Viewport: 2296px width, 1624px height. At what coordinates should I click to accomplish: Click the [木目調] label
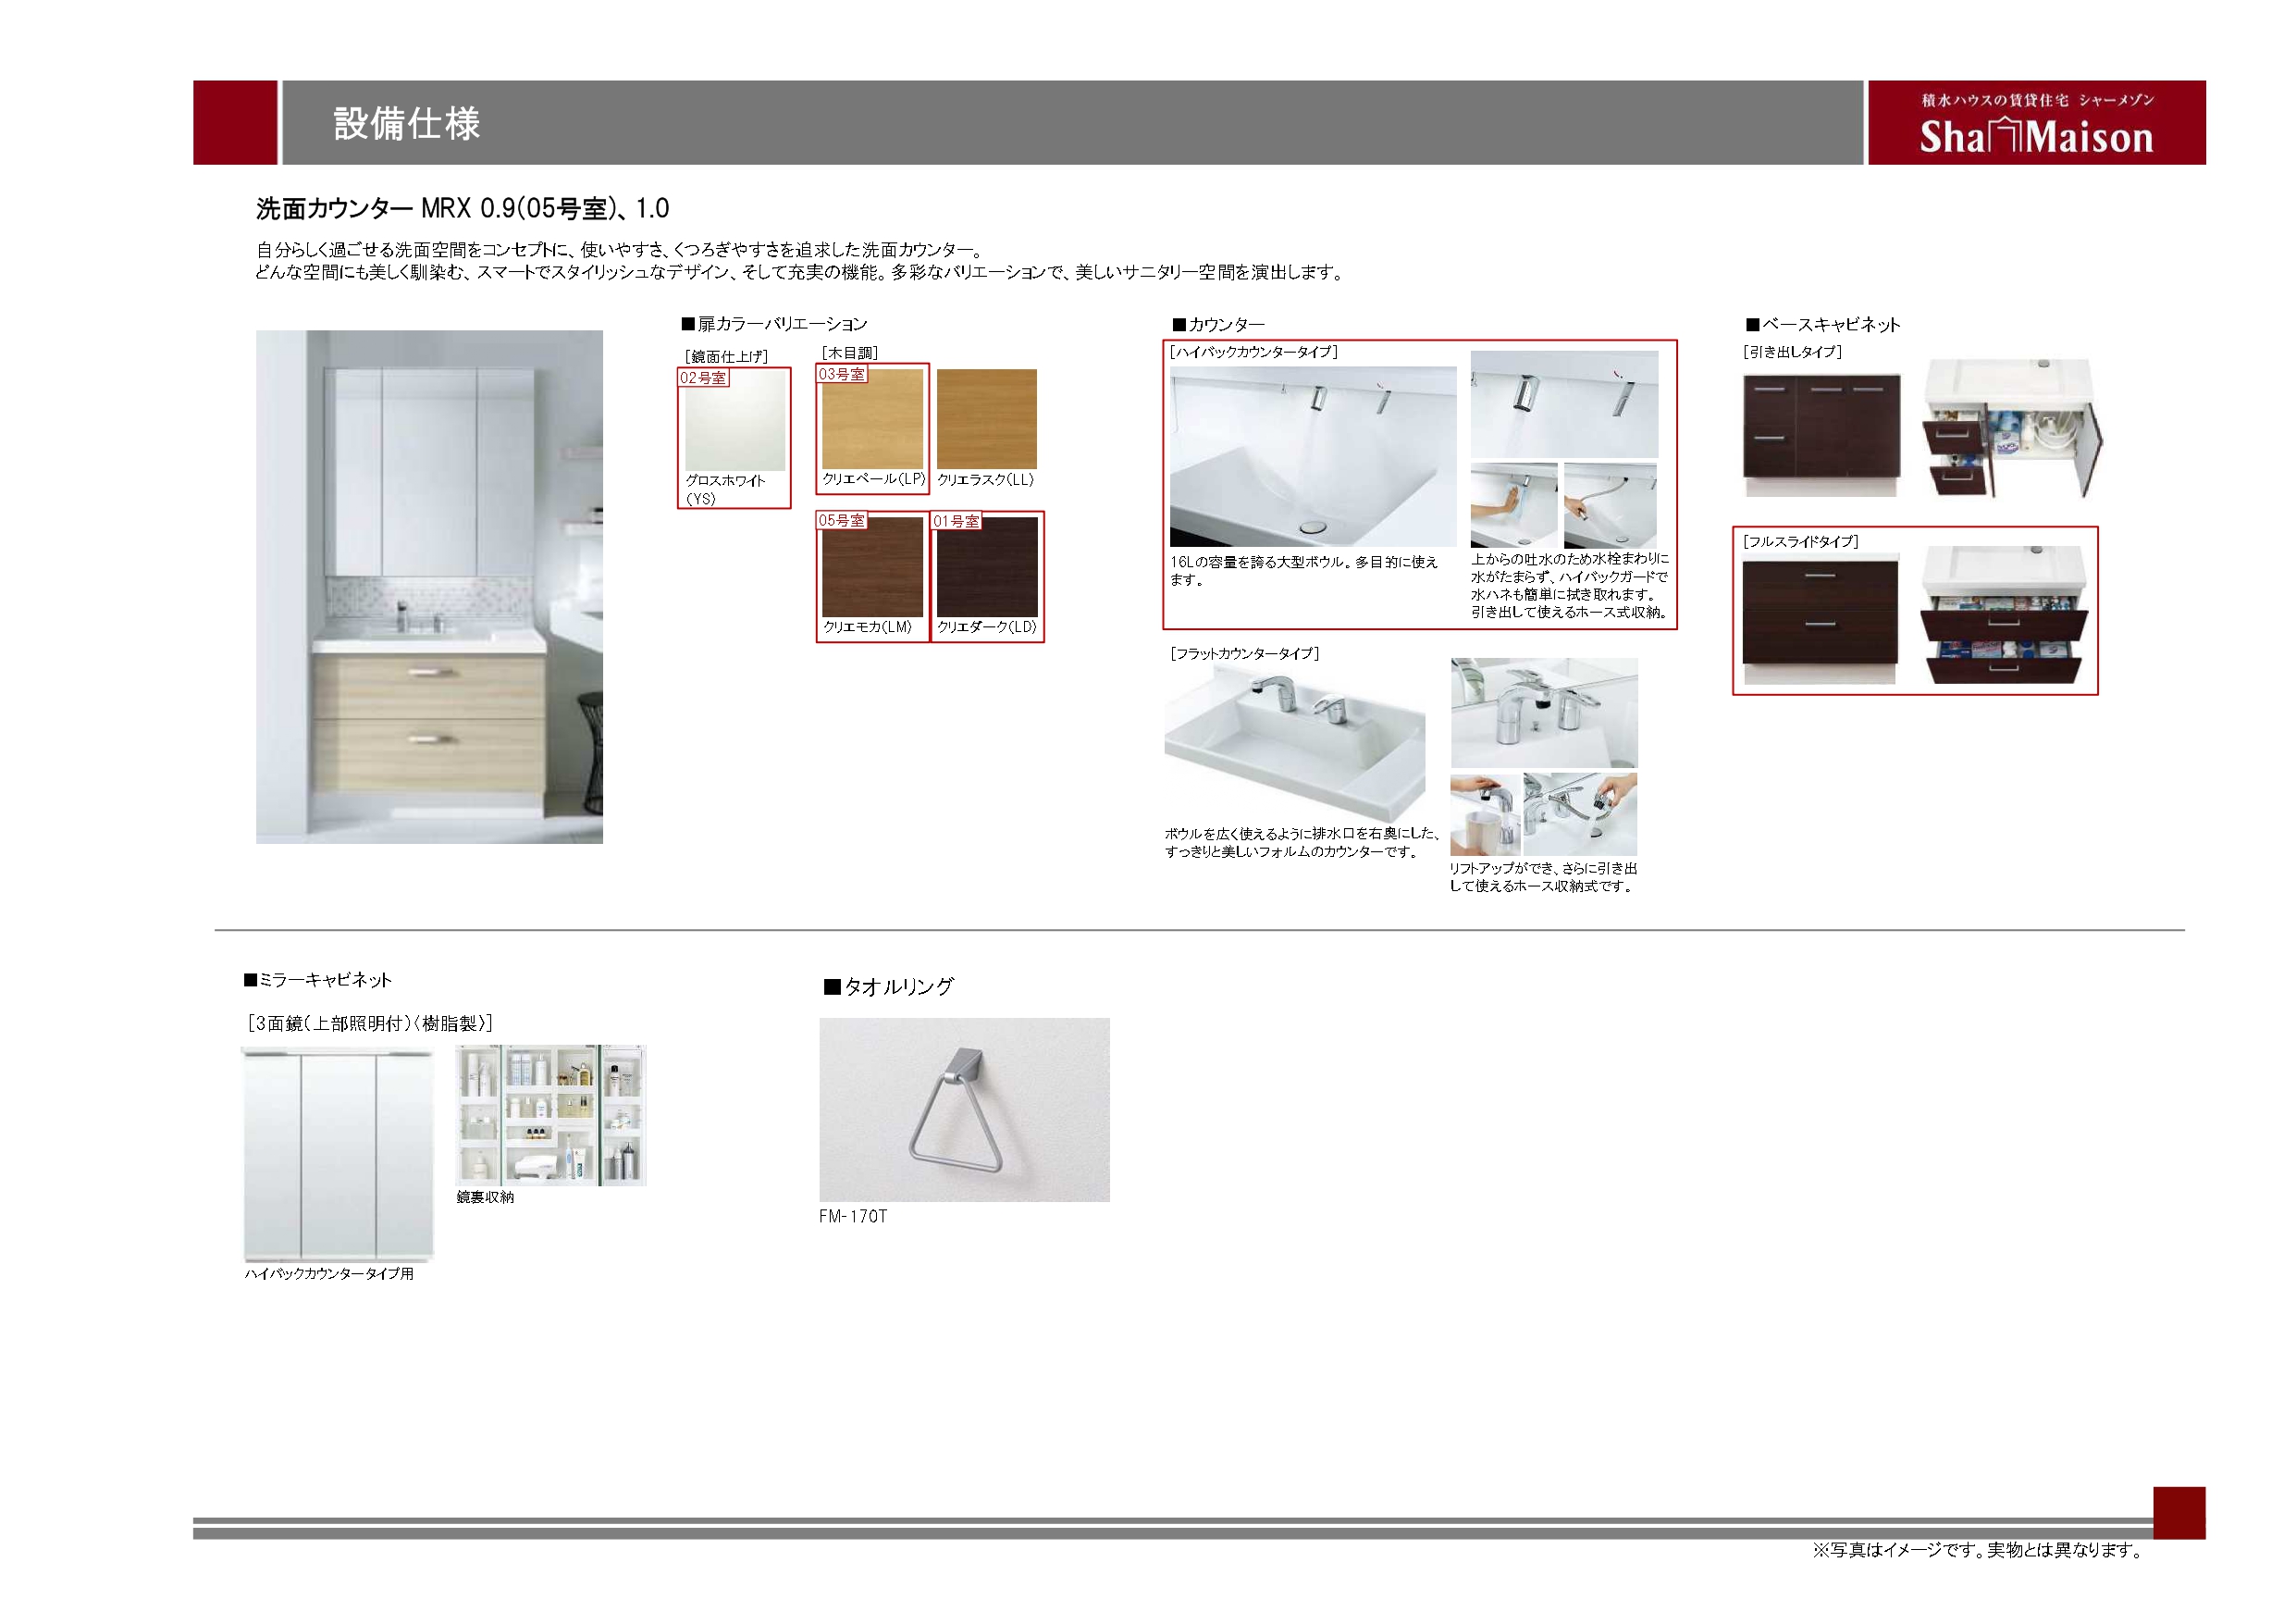click(849, 353)
